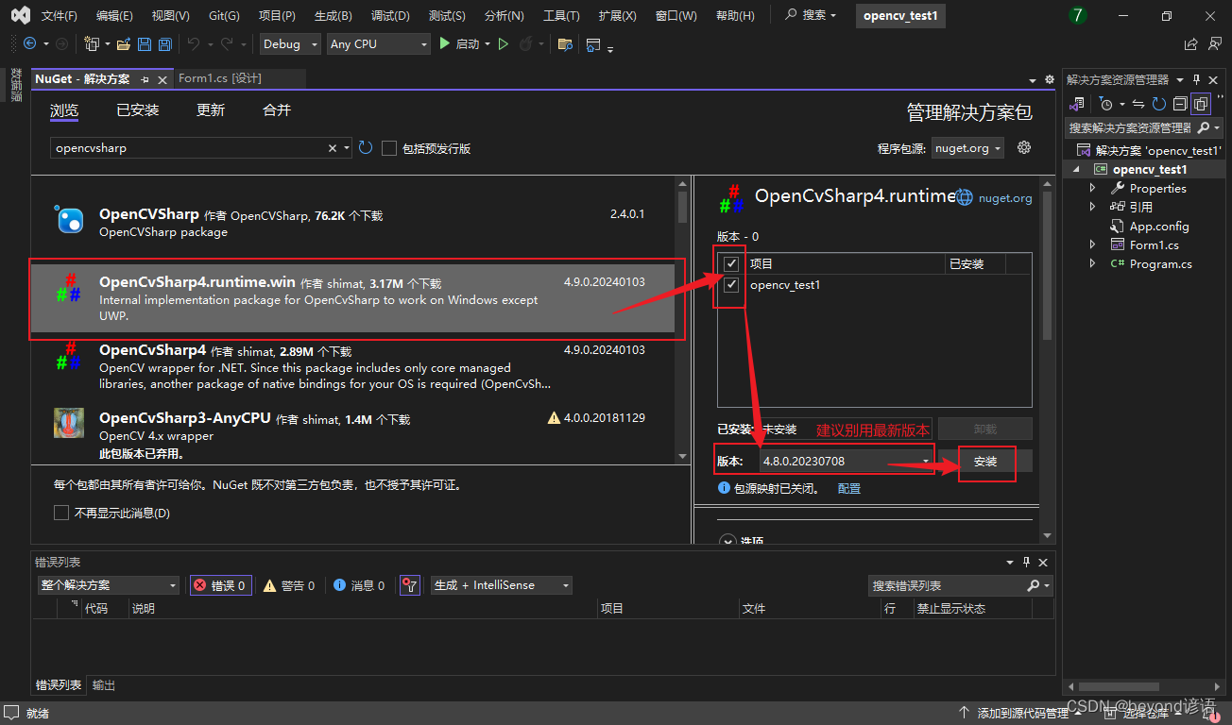Open the 生成(B) build menu
This screenshot has width=1232, height=725.
tap(333, 16)
